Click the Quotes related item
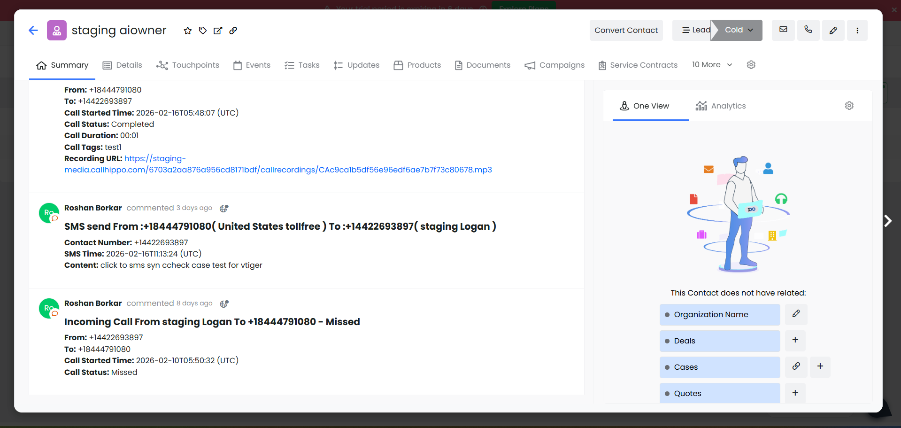This screenshot has height=428, width=901. coord(720,393)
